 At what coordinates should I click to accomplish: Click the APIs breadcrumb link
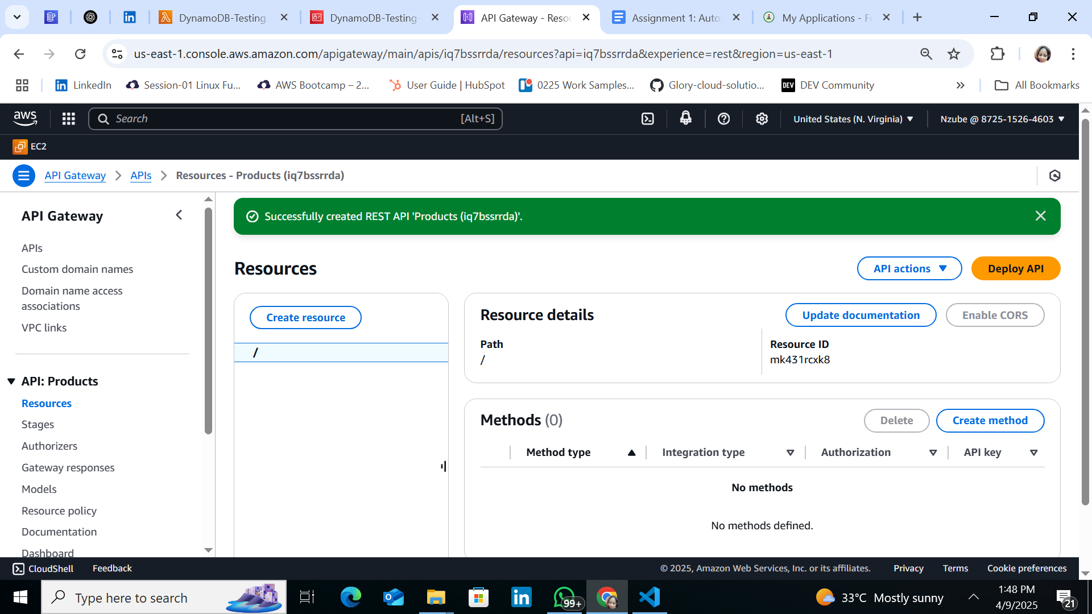coord(140,176)
